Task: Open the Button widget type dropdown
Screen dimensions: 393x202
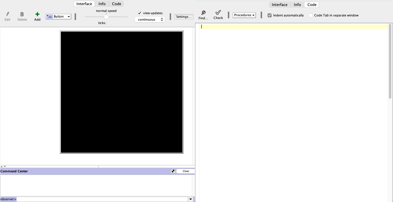Action: [x=58, y=17]
